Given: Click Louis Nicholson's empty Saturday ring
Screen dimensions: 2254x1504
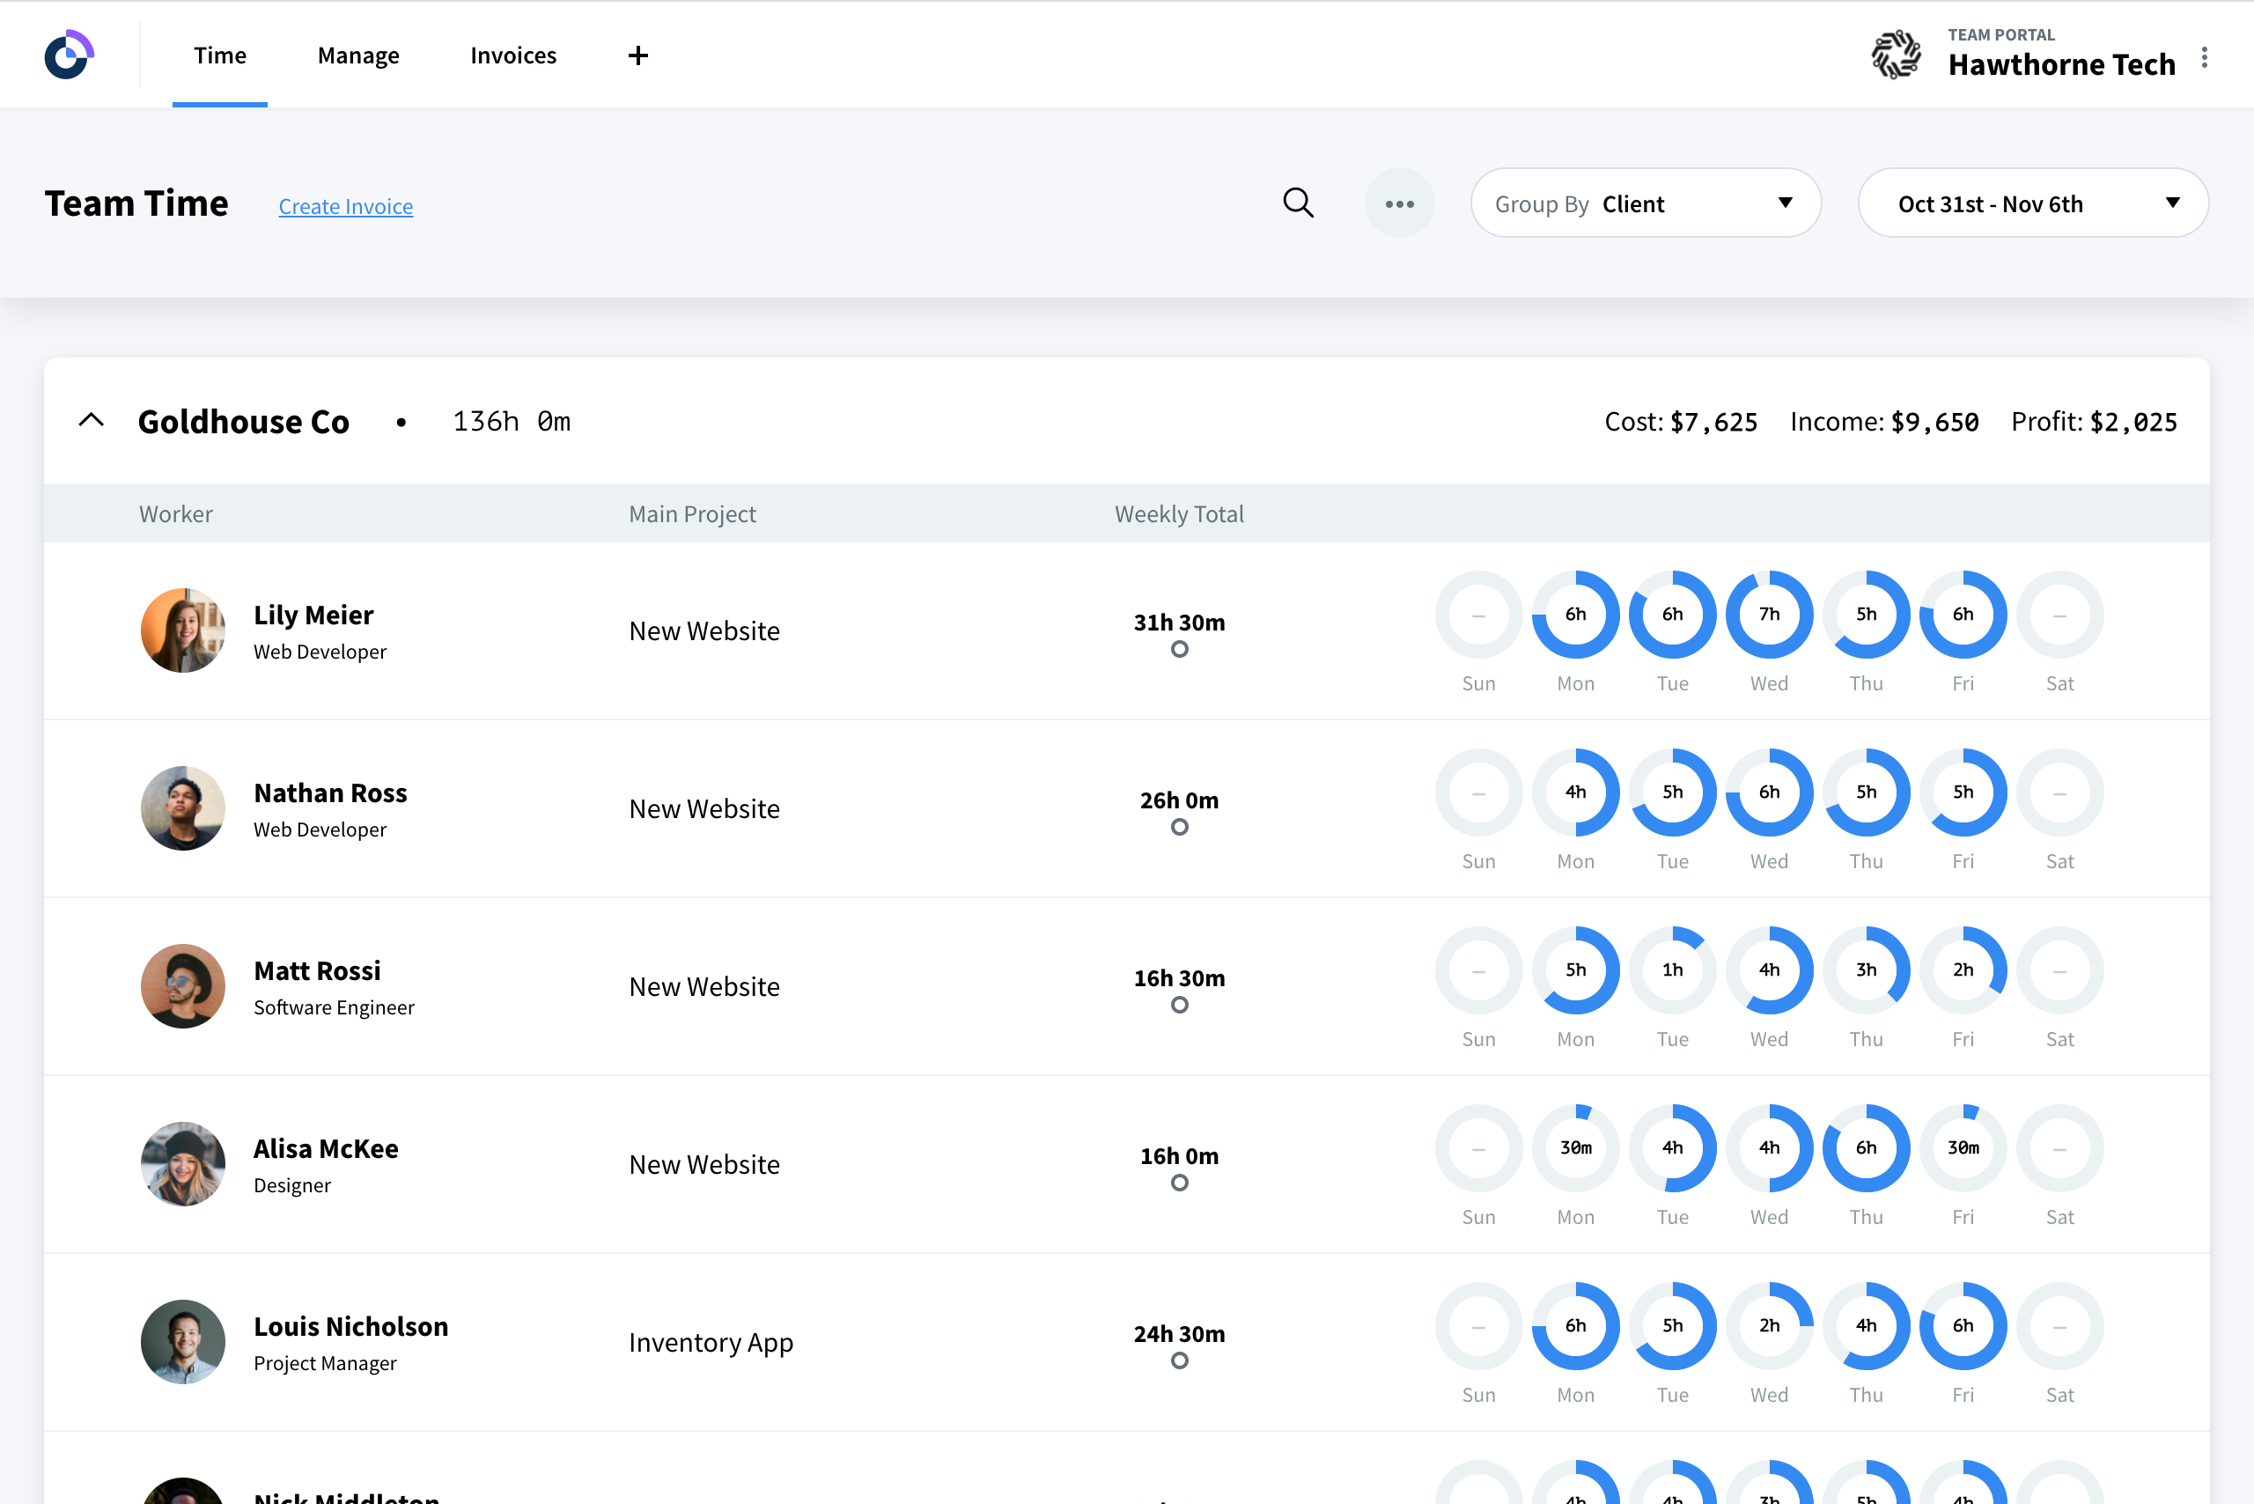Looking at the screenshot, I should click(2060, 1326).
